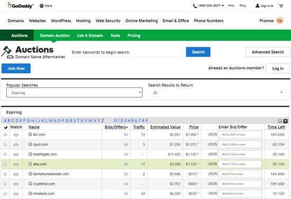Open the Tools tab
This screenshot has height=199, width=291.
click(x=115, y=35)
